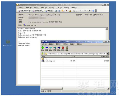Click the teal arrow Copy (复制) button in 7-Zip
The height and width of the screenshot is (96, 119).
click(x=55, y=49)
